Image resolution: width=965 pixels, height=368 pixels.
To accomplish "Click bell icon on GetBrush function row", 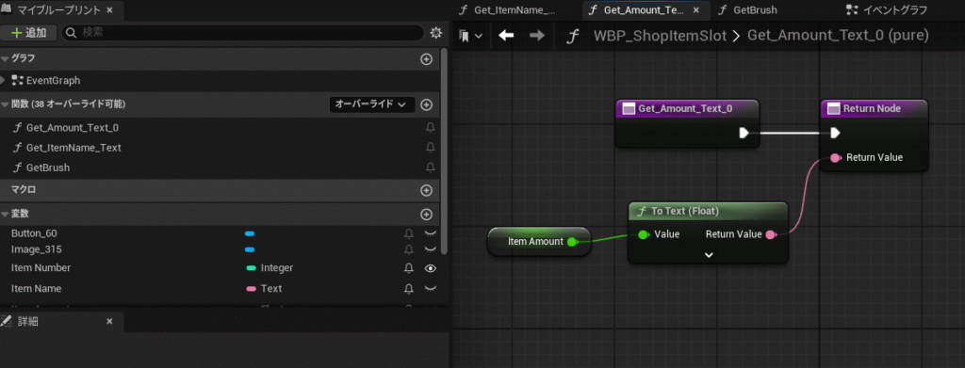I will (430, 168).
